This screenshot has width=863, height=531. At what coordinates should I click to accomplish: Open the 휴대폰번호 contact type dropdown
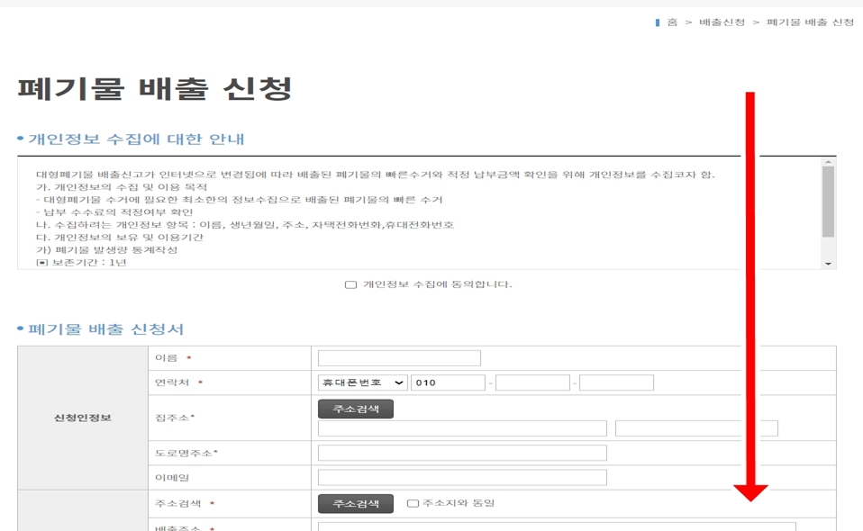coord(363,382)
